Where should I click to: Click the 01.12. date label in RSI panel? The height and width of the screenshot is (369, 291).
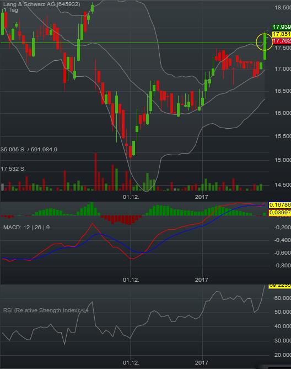(x=131, y=363)
